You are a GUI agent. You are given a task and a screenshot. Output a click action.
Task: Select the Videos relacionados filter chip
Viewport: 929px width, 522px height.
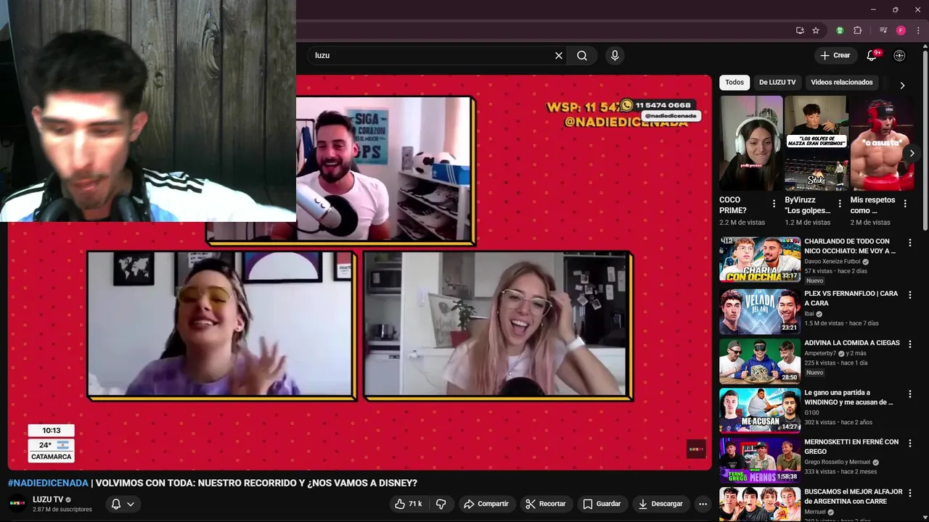841,82
